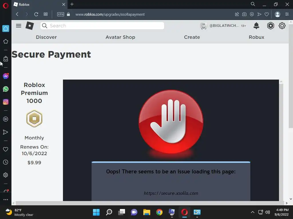Go back to previous page
Image resolution: width=293 pixels, height=219 pixels.
17,14
